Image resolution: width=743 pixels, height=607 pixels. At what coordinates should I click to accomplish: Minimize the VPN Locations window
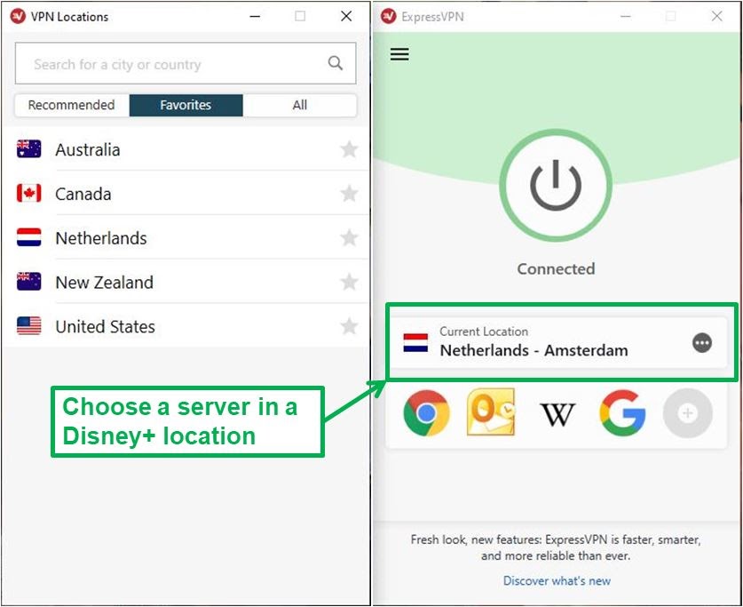coord(255,16)
